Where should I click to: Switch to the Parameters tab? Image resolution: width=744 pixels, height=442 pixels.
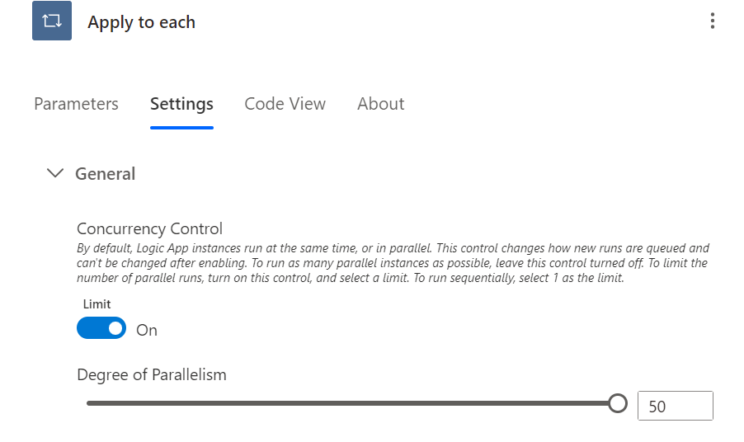[x=76, y=104]
